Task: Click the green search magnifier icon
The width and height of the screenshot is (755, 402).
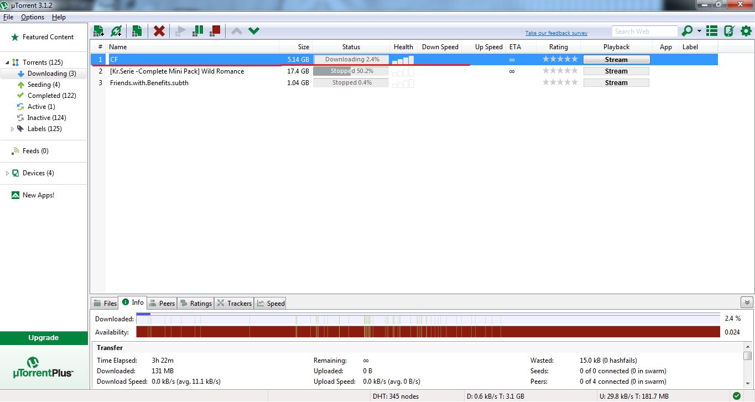Action: pyautogui.click(x=688, y=31)
